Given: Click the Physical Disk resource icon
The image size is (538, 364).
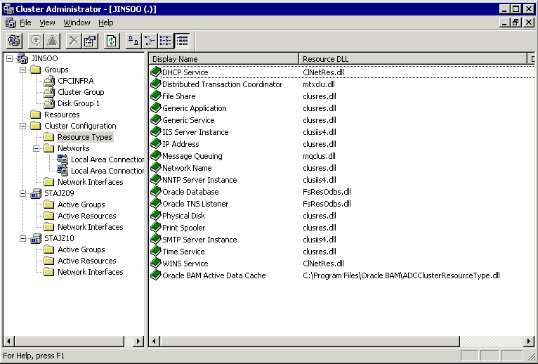Looking at the screenshot, I should [x=156, y=216].
